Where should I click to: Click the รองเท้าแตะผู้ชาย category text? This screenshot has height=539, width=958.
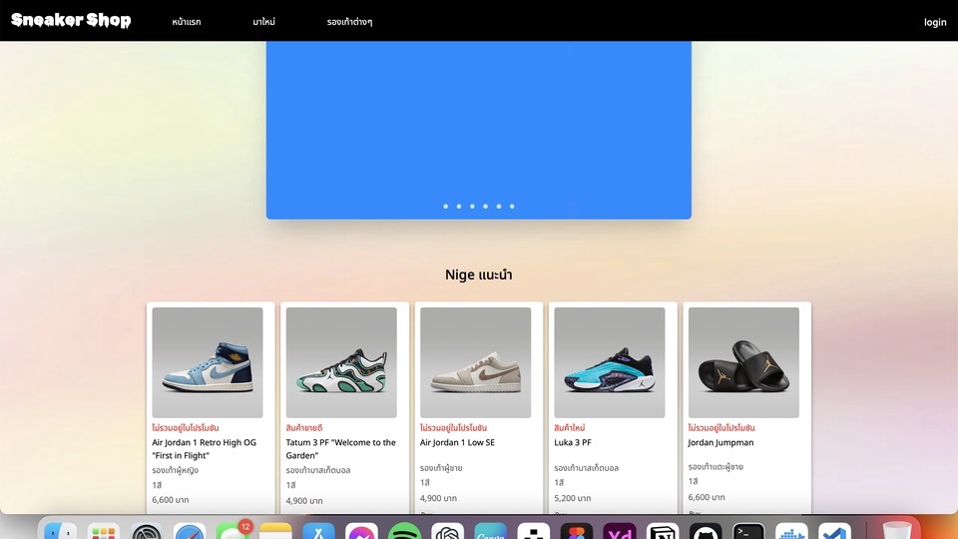click(x=716, y=467)
